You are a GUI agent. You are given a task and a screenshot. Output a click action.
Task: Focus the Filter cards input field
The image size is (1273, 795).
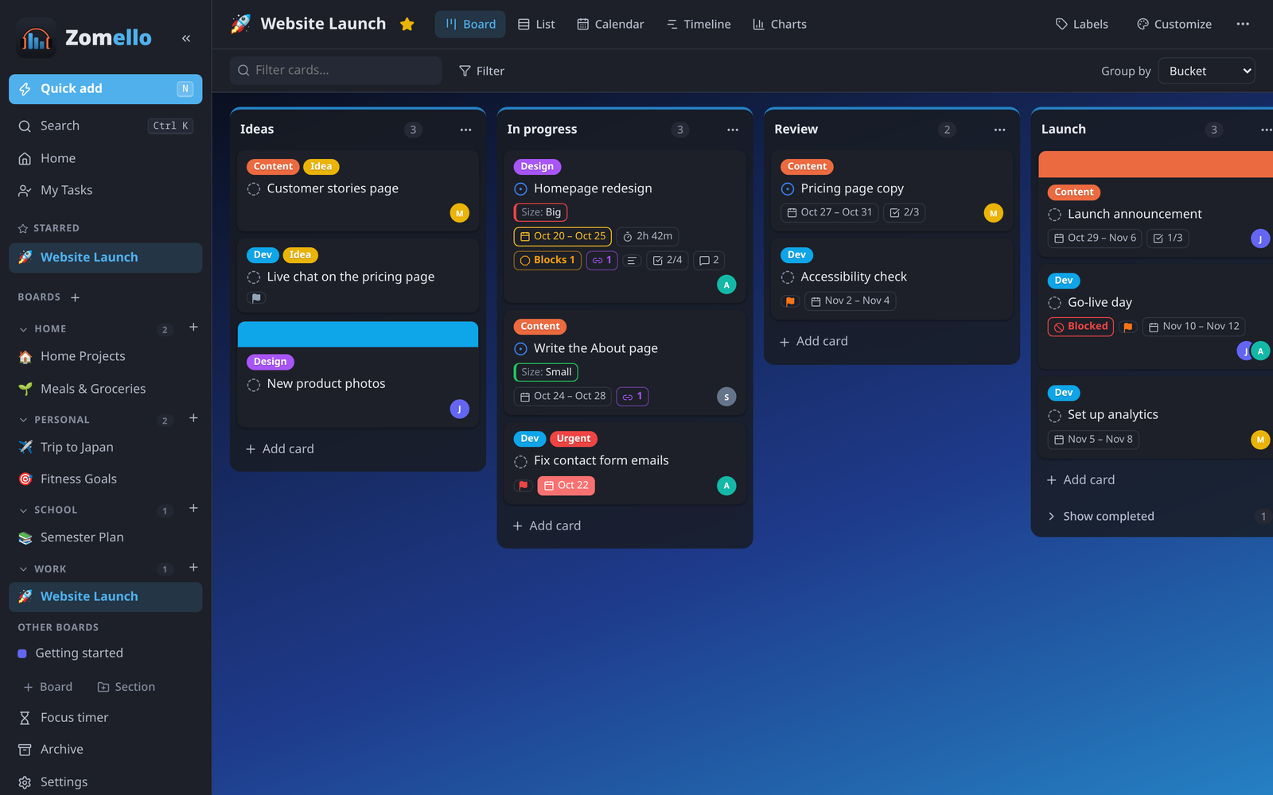click(336, 70)
